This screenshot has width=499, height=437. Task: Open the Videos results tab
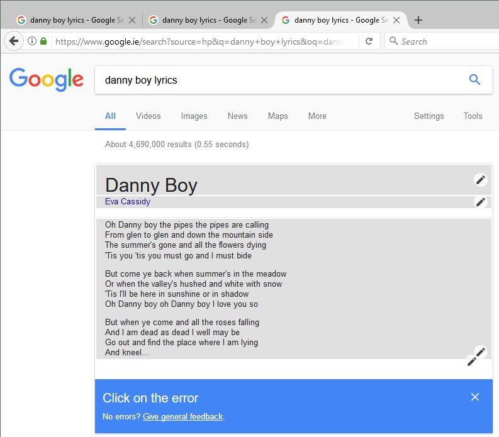coord(149,116)
